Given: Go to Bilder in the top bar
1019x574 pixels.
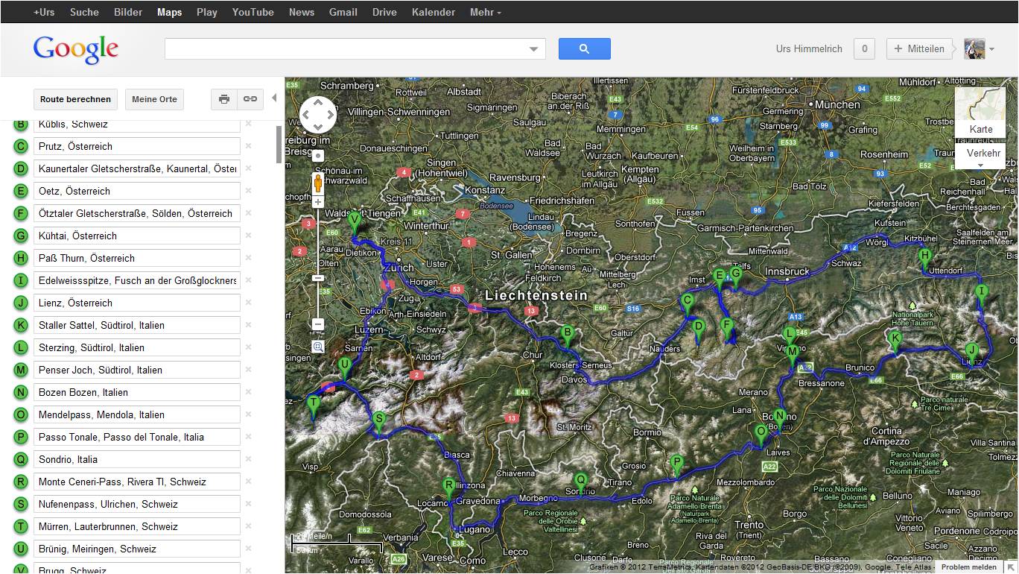Looking at the screenshot, I should (128, 12).
